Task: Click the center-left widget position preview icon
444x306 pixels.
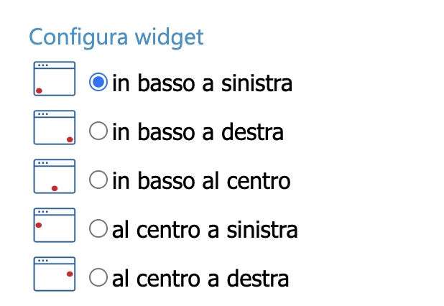Action: click(x=55, y=225)
